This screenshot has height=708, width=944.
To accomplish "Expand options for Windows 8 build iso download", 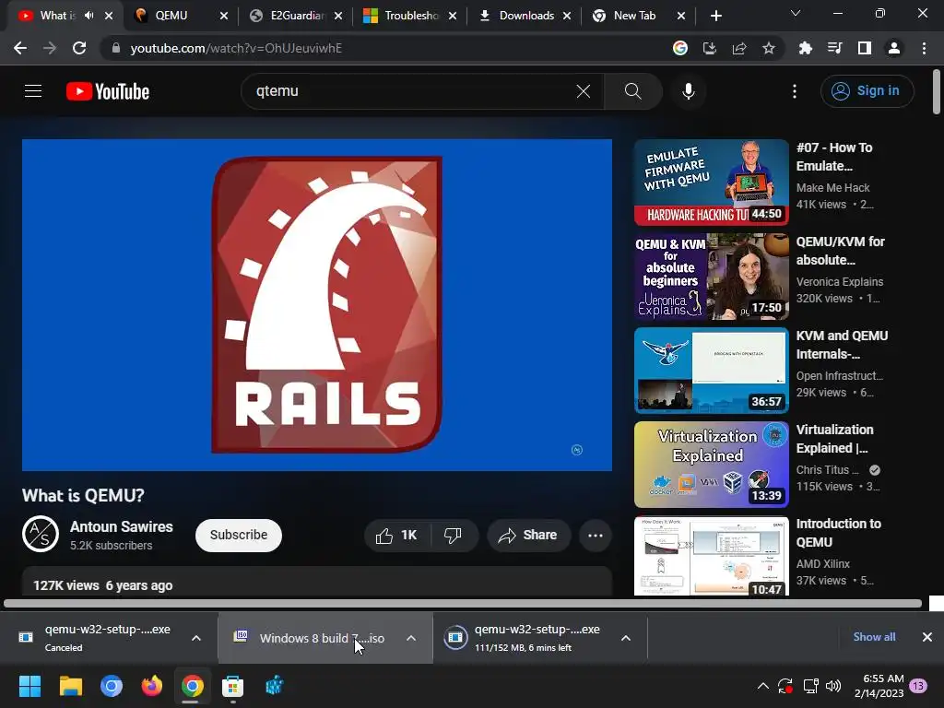I will pyautogui.click(x=411, y=638).
